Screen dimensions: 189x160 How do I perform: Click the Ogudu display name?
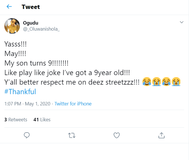pos(30,23)
